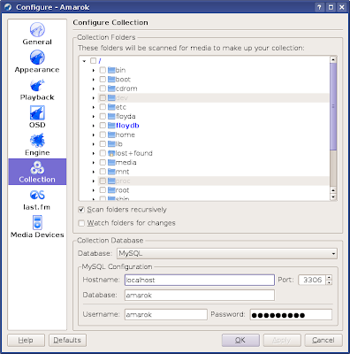Click the etc folder icon
The height and width of the screenshot is (354, 350).
111,107
